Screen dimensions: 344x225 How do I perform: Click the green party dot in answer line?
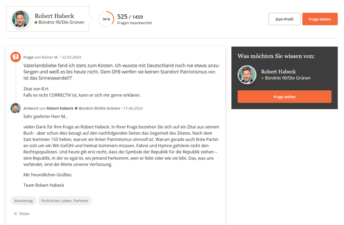[76, 108]
